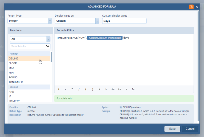Insert the plus operator
The image size is (204, 137).
pos(59,89)
